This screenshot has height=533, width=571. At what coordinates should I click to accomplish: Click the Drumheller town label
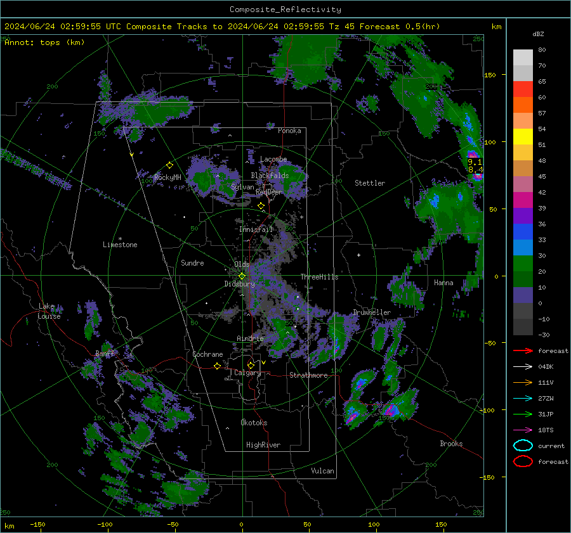click(x=372, y=312)
